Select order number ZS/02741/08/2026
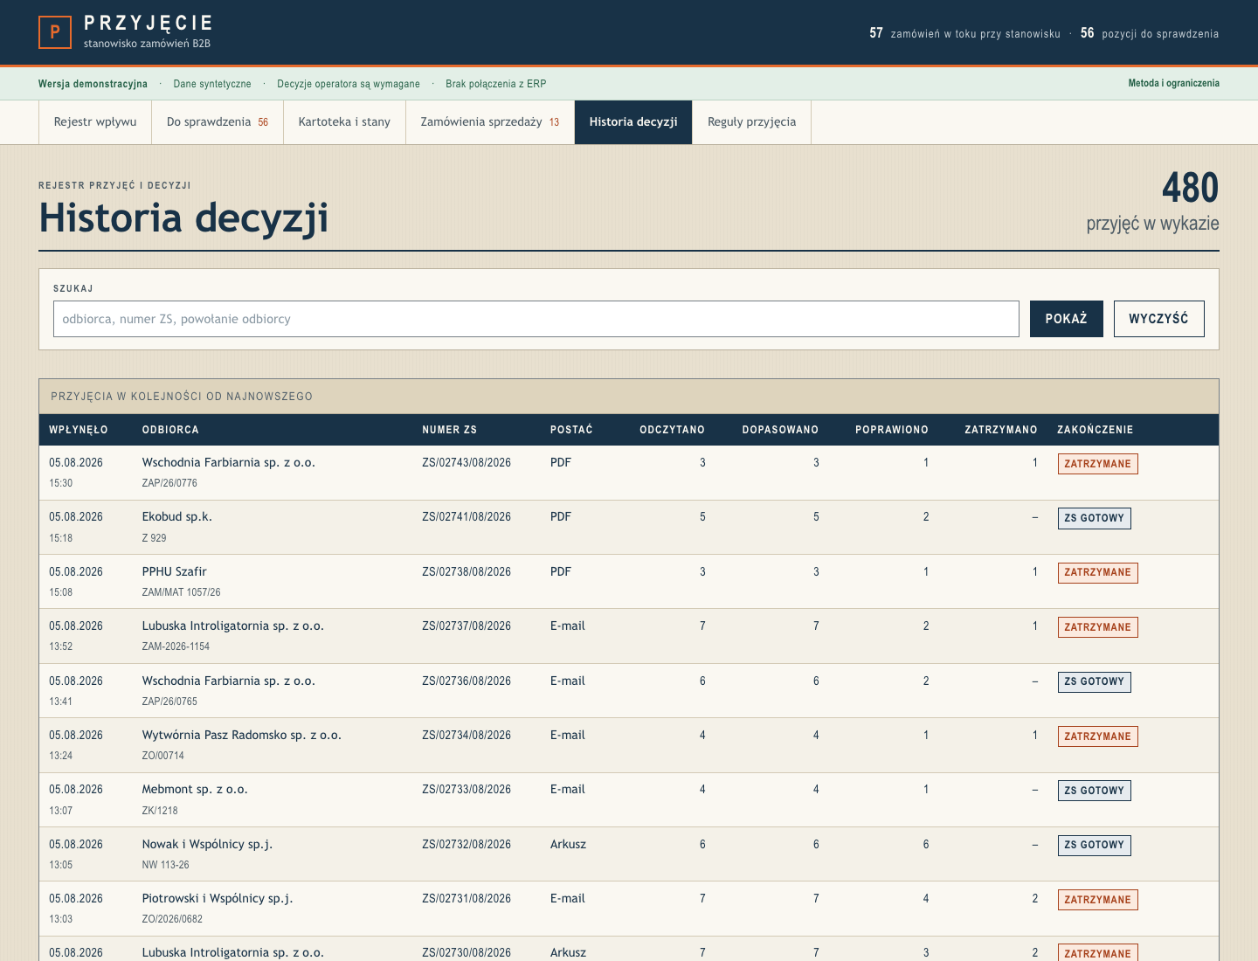Viewport: 1258px width, 961px height. coord(467,517)
